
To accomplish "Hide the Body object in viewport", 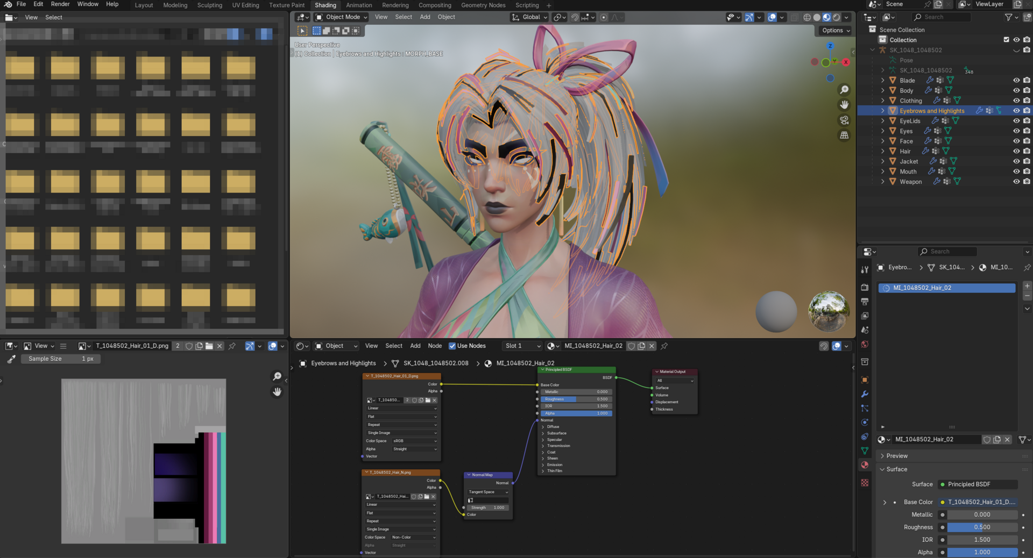I will coord(1016,90).
